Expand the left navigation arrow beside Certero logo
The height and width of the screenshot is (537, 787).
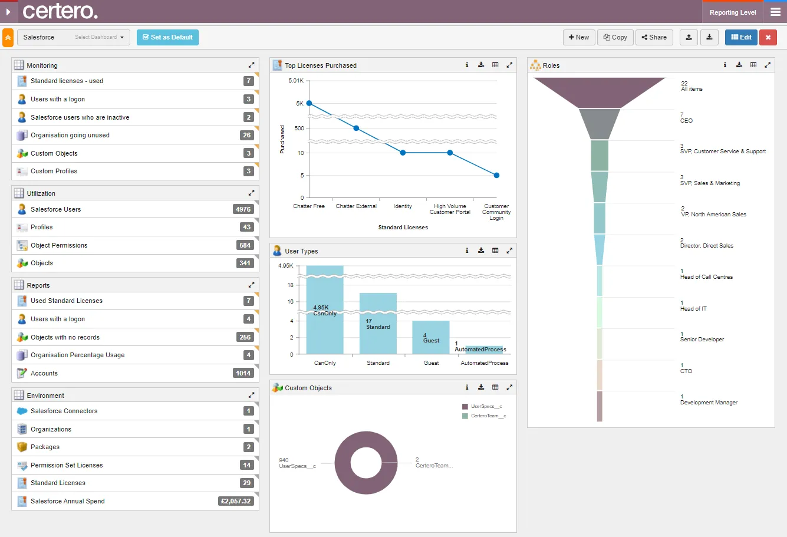click(x=8, y=12)
